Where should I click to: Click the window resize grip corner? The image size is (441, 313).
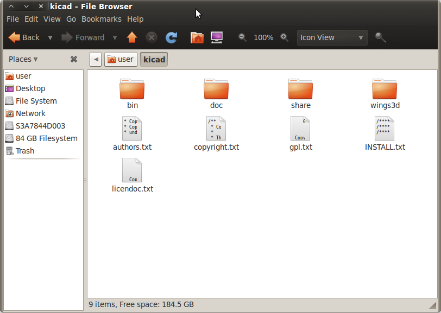(x=432, y=305)
